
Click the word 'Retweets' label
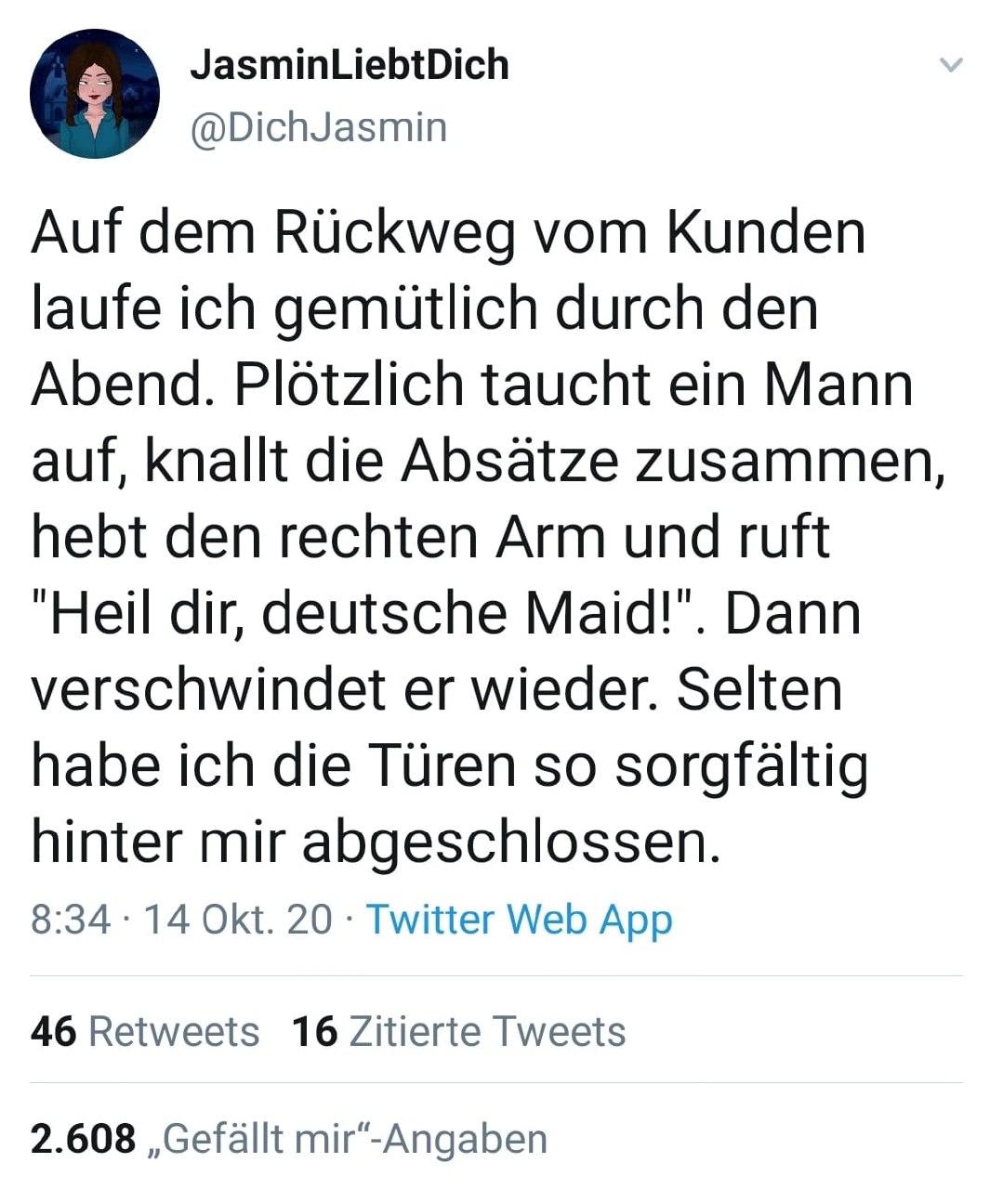[x=174, y=1032]
